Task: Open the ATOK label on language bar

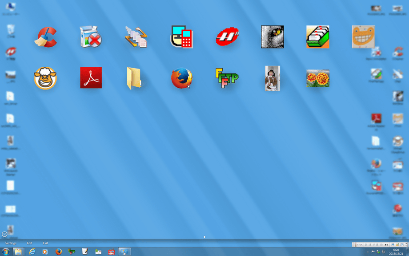Action: click(360, 245)
